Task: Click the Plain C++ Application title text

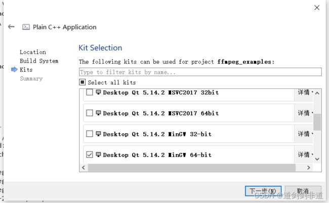Action: [x=65, y=27]
